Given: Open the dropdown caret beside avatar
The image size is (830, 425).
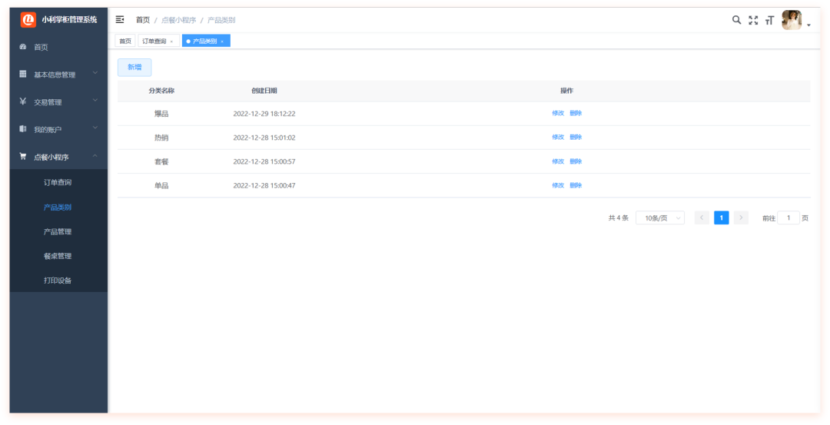Looking at the screenshot, I should 808,25.
